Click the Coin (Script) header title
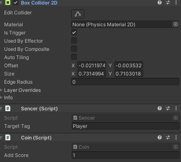The width and height of the screenshot is (181, 162). [x=36, y=138]
